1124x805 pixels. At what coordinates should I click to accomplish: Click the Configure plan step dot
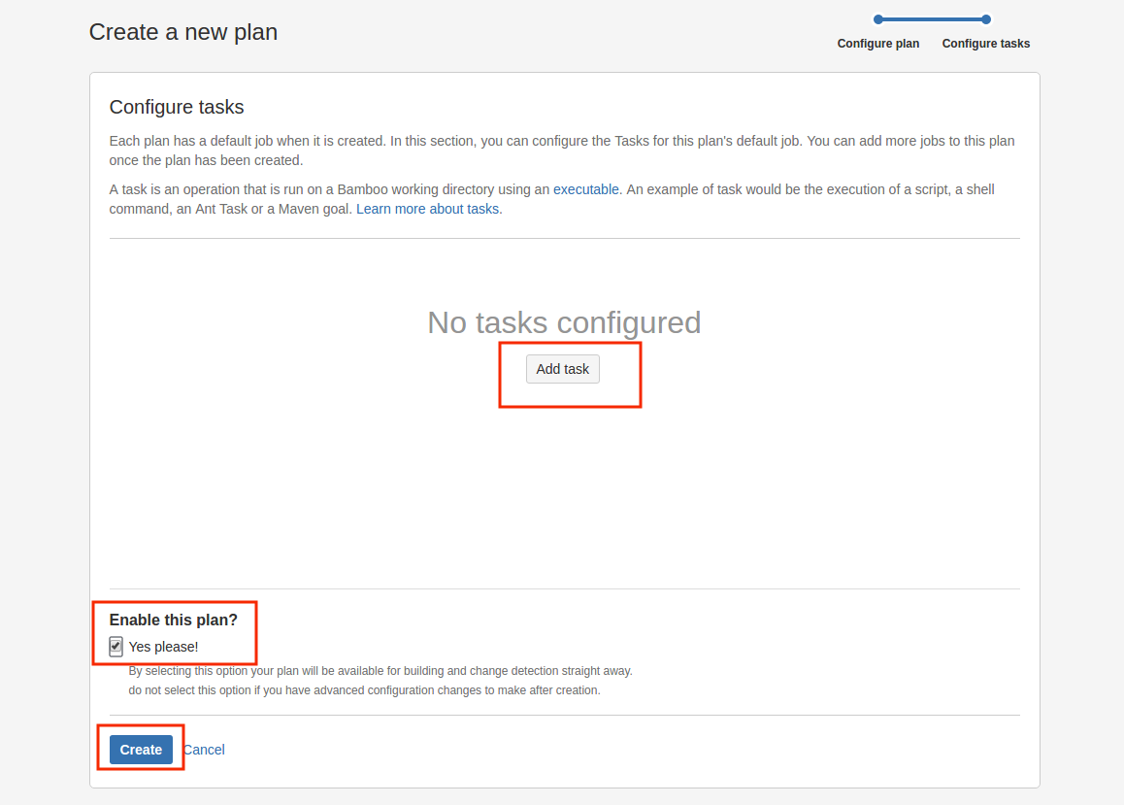pos(878,19)
